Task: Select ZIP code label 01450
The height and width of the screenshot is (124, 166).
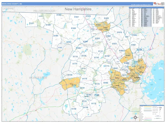Action: pyautogui.click(x=73, y=28)
